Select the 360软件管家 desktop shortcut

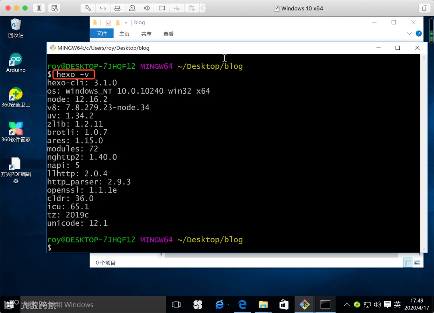click(x=16, y=132)
